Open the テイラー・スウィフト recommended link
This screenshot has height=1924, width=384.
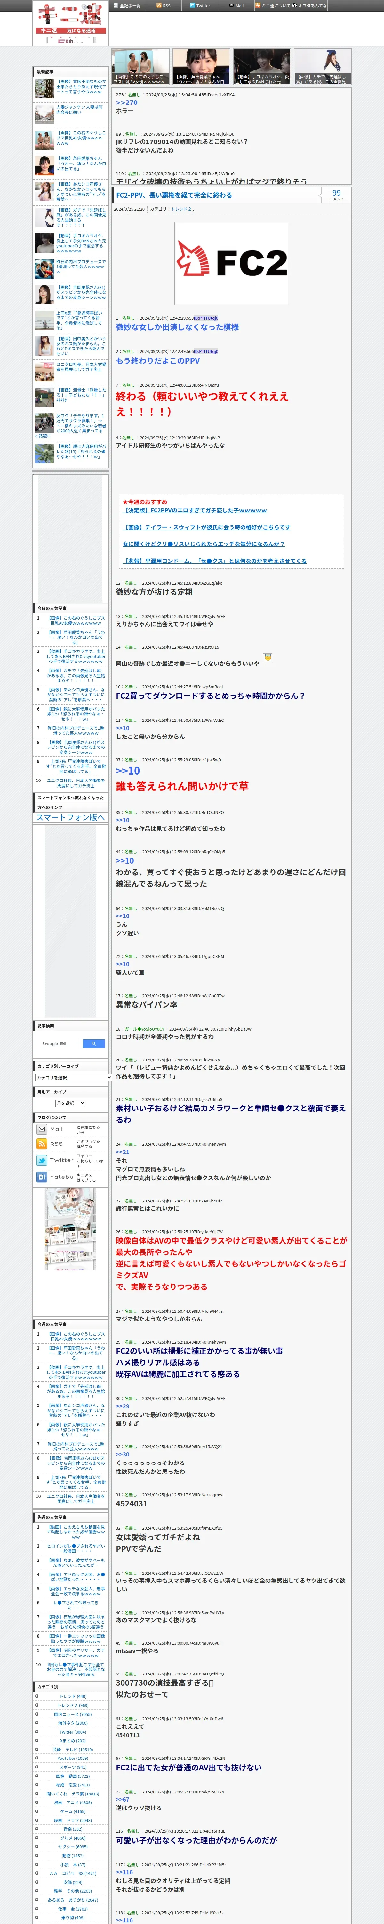(206, 527)
